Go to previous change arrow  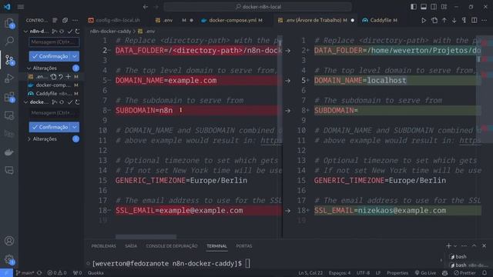[444, 21]
